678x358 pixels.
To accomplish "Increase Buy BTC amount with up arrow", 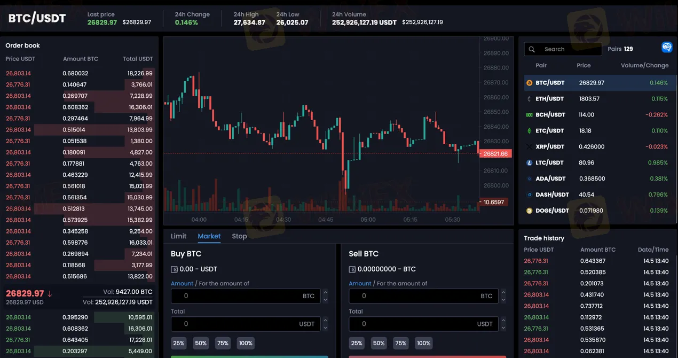I will click(326, 292).
